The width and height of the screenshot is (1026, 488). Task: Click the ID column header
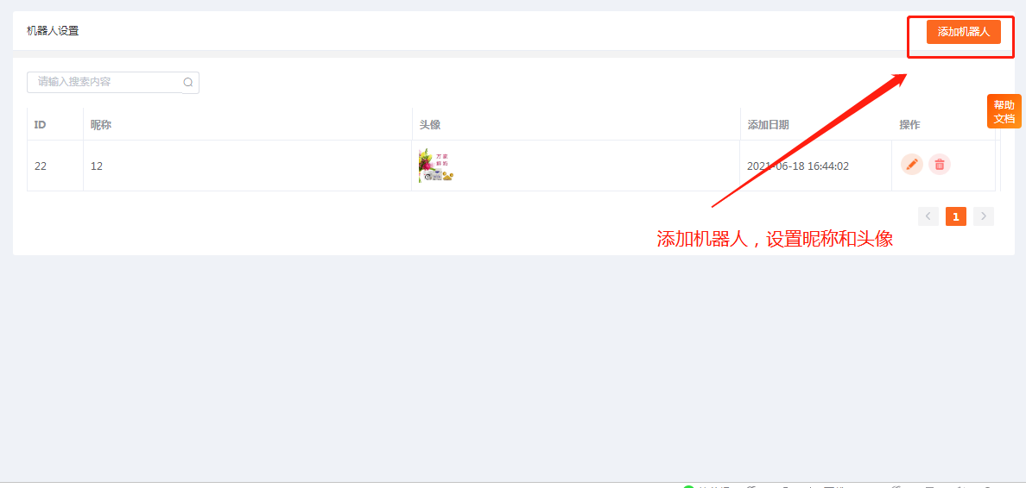pos(40,124)
